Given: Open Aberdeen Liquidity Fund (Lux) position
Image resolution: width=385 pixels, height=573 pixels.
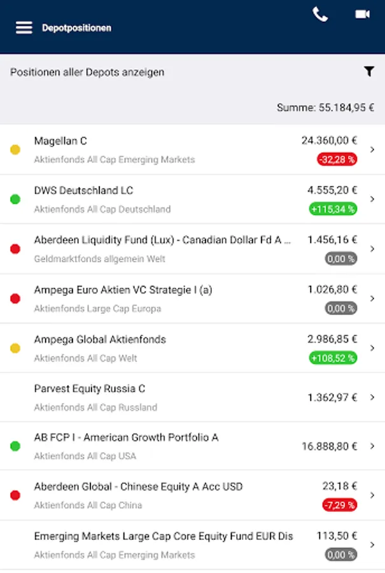Looking at the screenshot, I should click(x=163, y=240).
